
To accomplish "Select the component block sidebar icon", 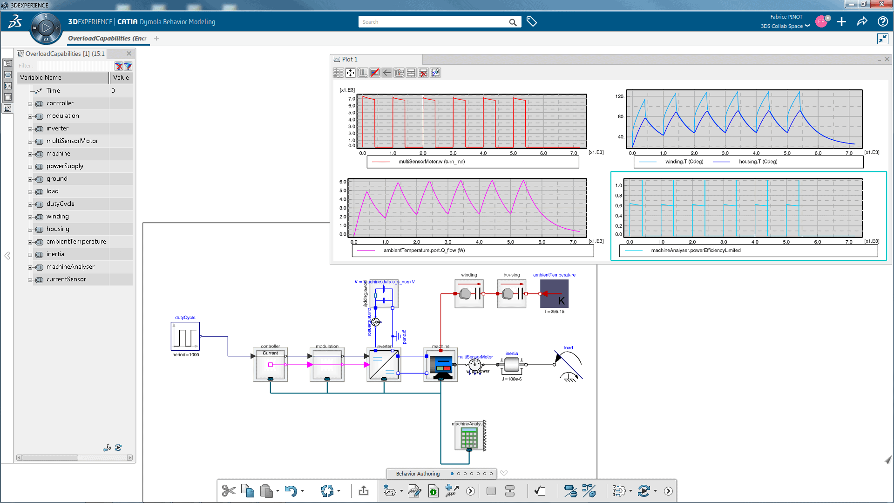I will (8, 75).
